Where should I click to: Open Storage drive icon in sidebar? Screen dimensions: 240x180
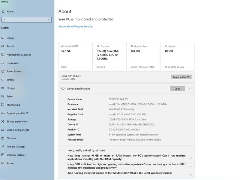tap(3, 88)
